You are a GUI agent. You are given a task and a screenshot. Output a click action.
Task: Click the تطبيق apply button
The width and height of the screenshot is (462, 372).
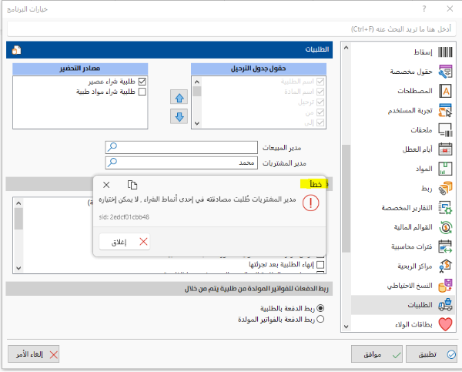coord(431,354)
